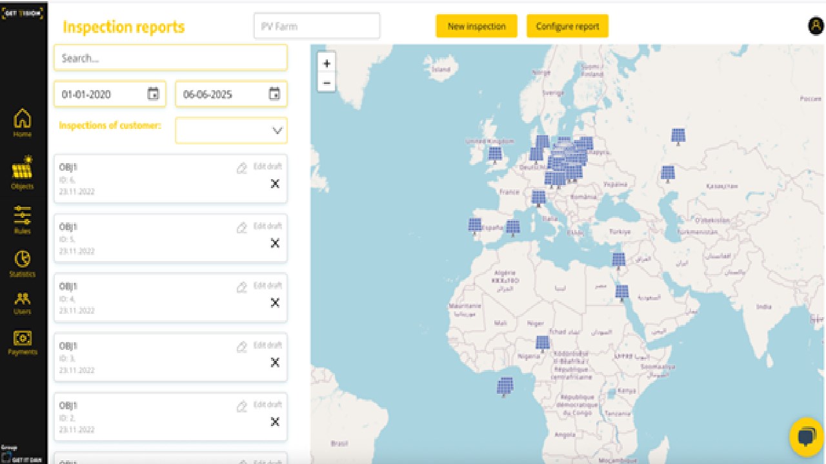The width and height of the screenshot is (826, 464).
Task: Open the Payments sidebar icon
Action: [23, 343]
